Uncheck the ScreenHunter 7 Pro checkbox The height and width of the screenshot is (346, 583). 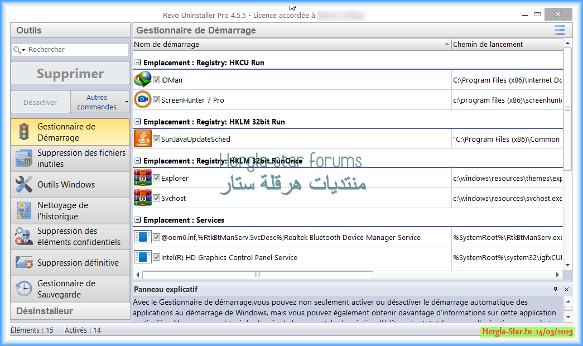click(x=157, y=100)
